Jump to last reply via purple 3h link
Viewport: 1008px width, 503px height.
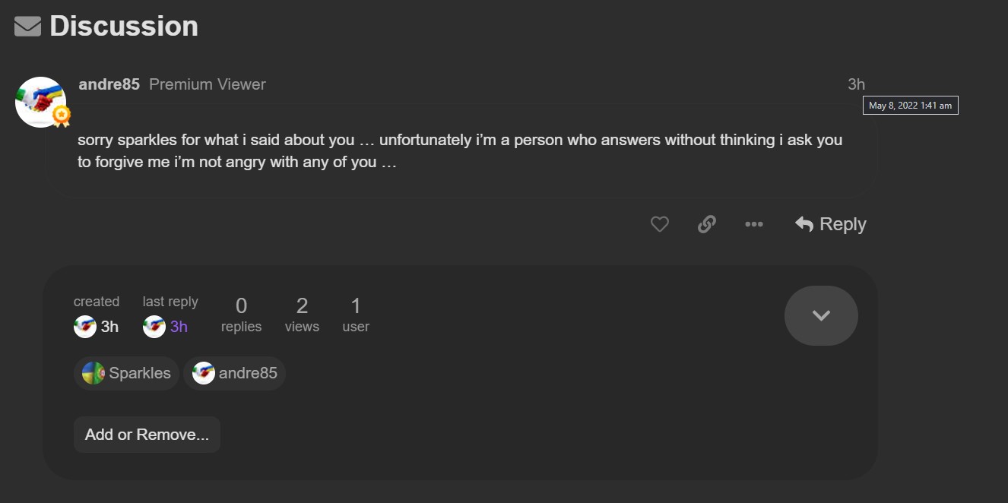(179, 327)
